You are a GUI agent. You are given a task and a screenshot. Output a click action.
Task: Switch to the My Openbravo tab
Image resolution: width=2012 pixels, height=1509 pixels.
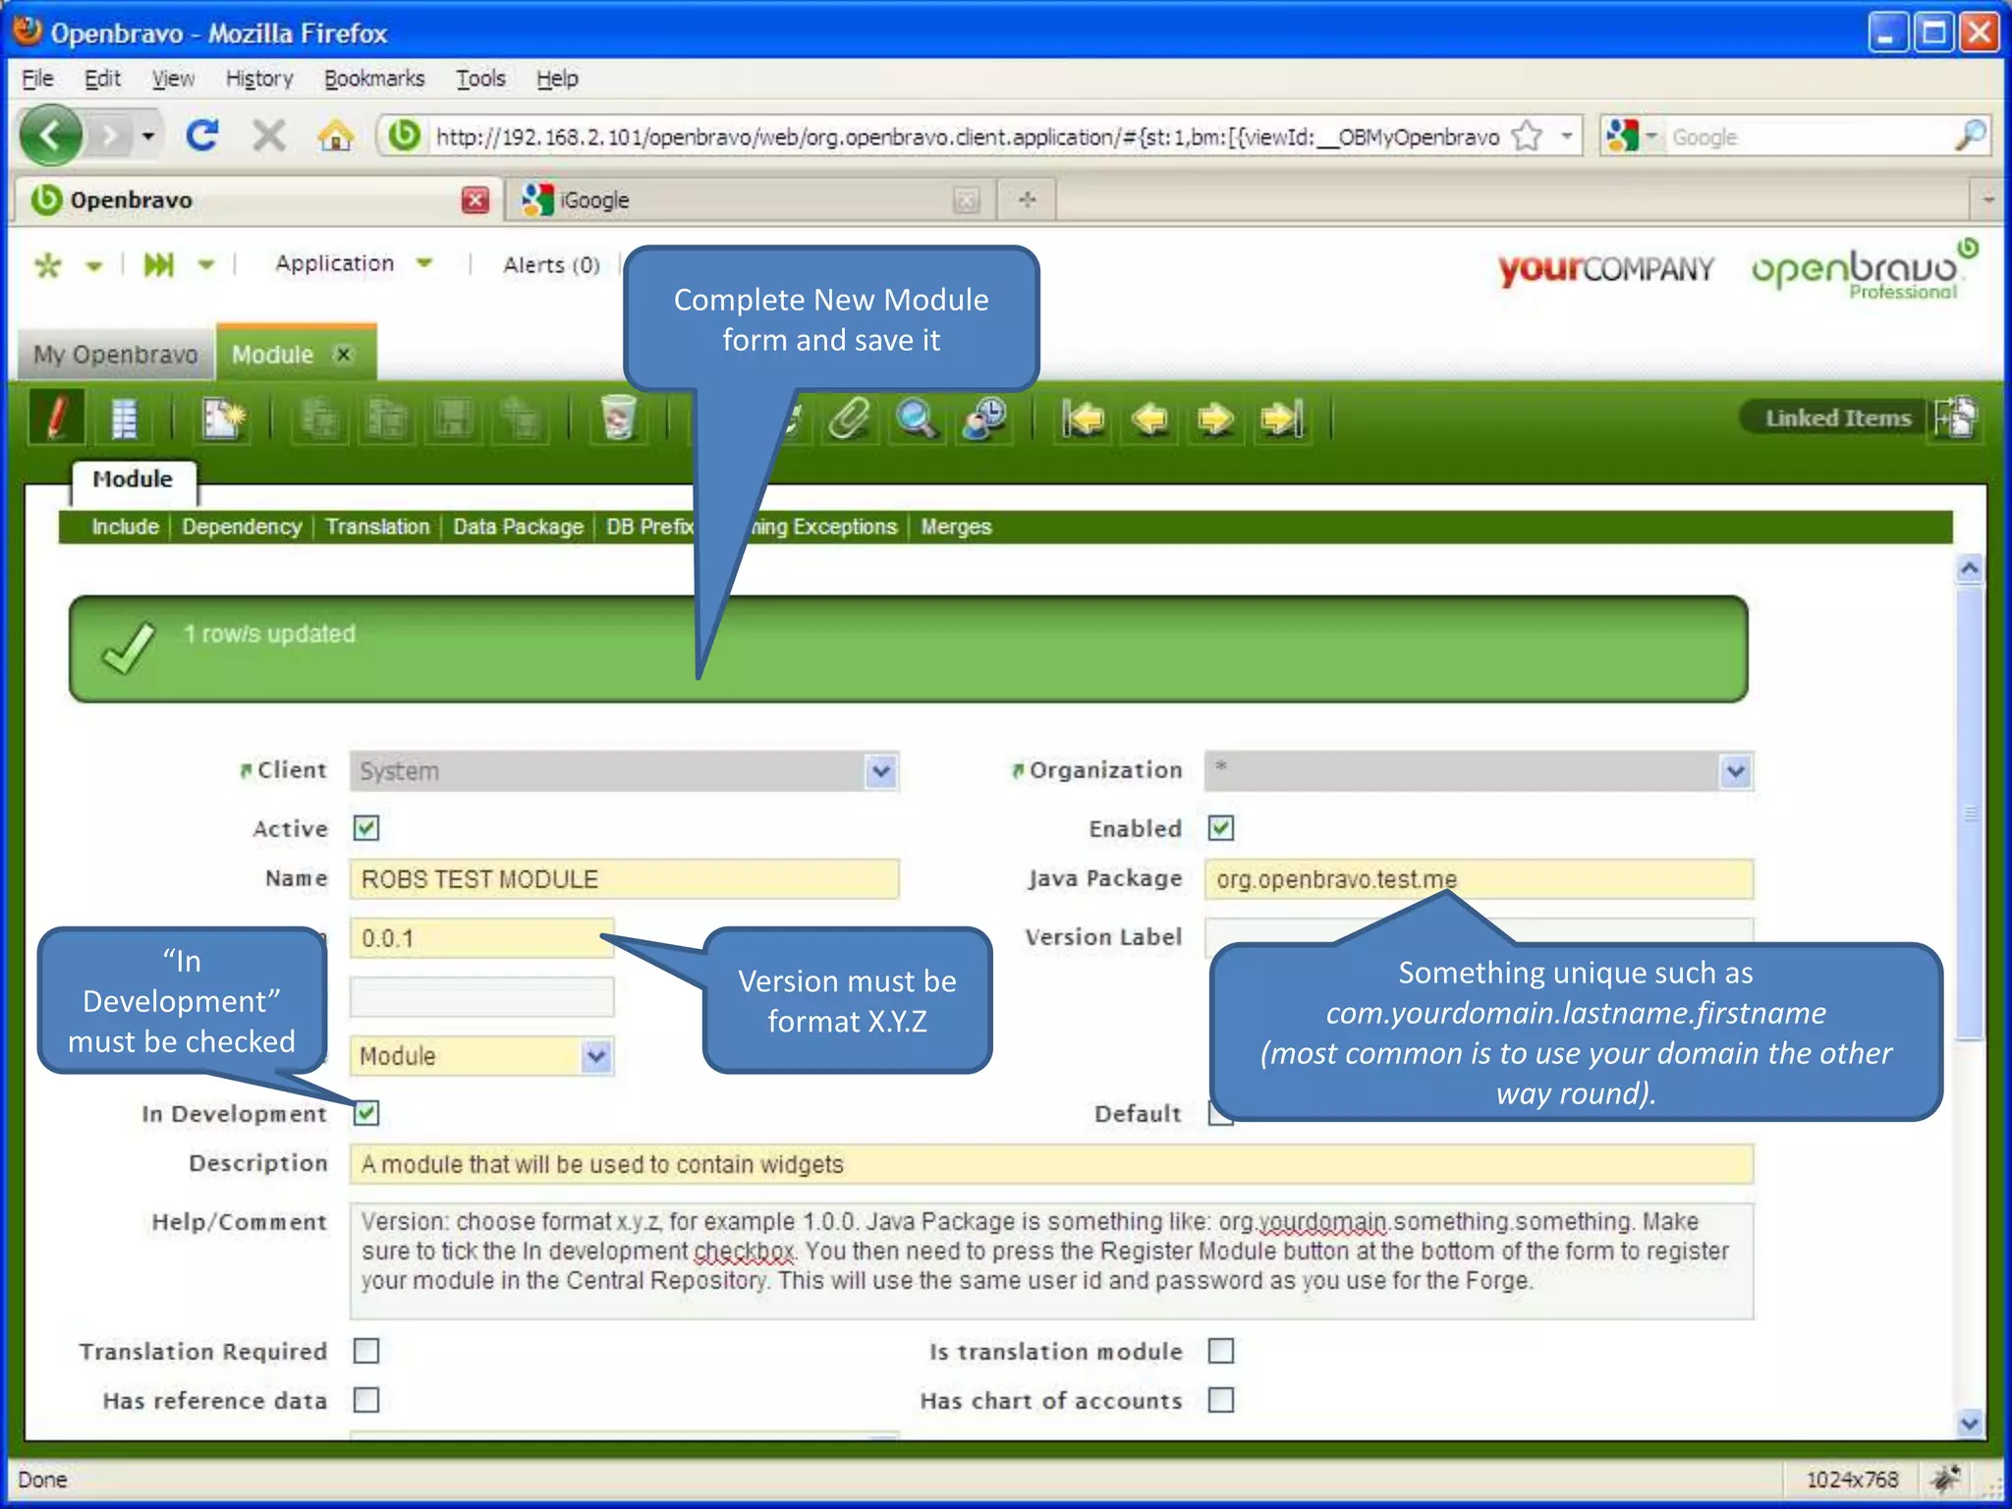coord(115,355)
